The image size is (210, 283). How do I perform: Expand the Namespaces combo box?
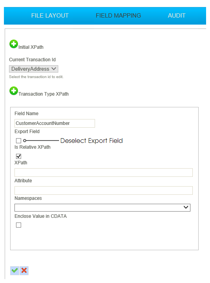point(102,208)
